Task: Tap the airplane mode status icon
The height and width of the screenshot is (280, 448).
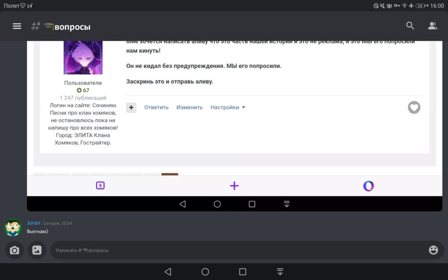Action: point(411,5)
